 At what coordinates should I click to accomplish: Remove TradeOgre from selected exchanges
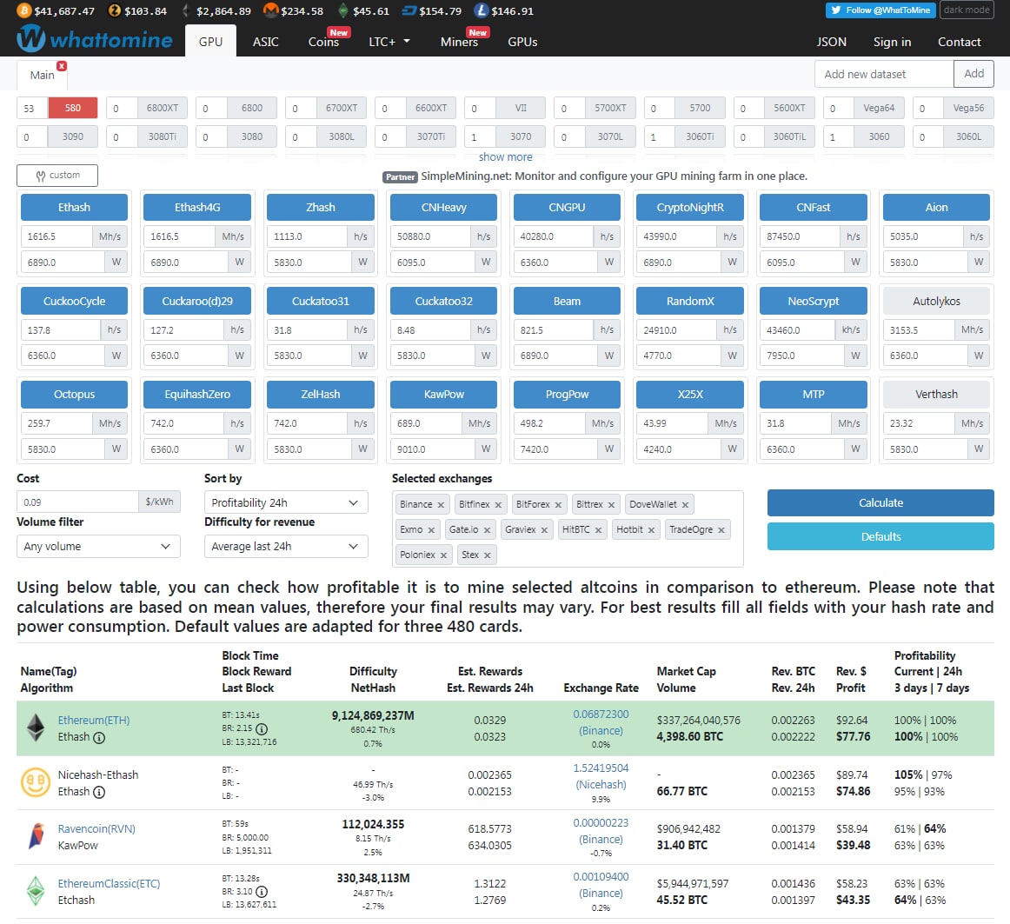[721, 530]
